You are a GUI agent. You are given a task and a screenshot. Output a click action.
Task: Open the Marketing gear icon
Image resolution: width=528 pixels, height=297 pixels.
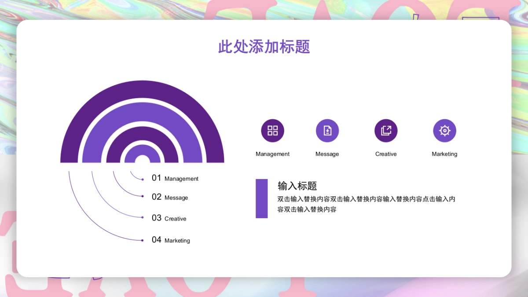click(x=444, y=130)
